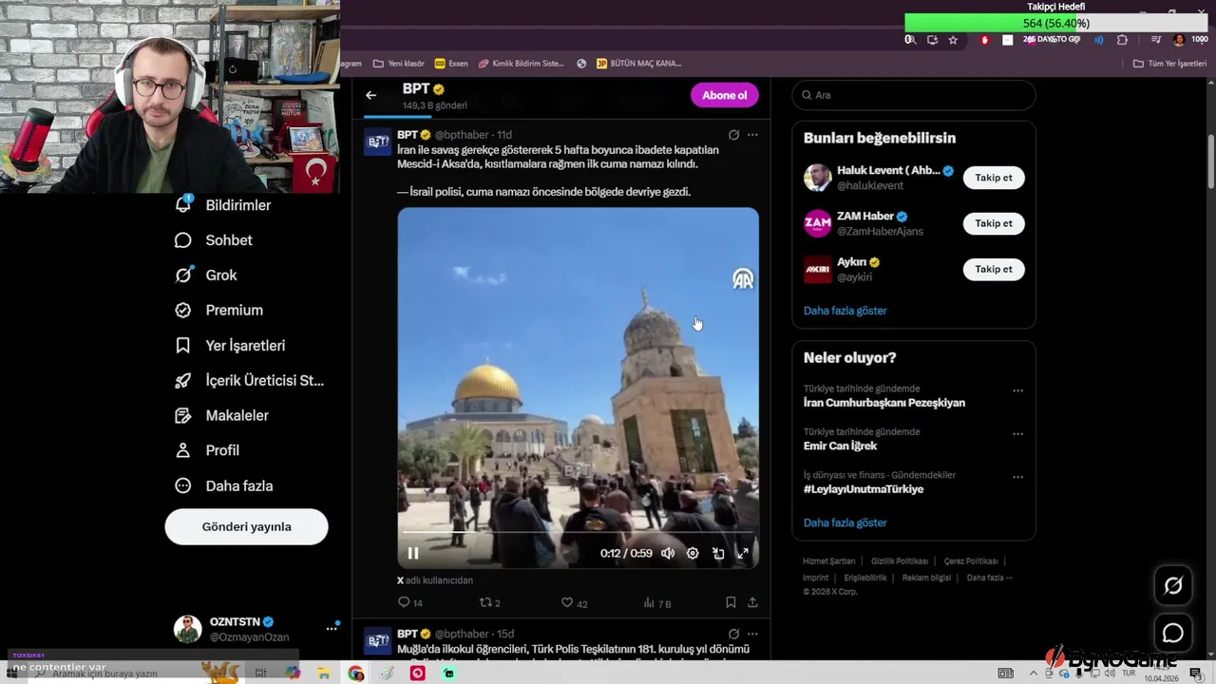Go back using the arrow beside BPT
The width and height of the screenshot is (1216, 684).
[370, 95]
